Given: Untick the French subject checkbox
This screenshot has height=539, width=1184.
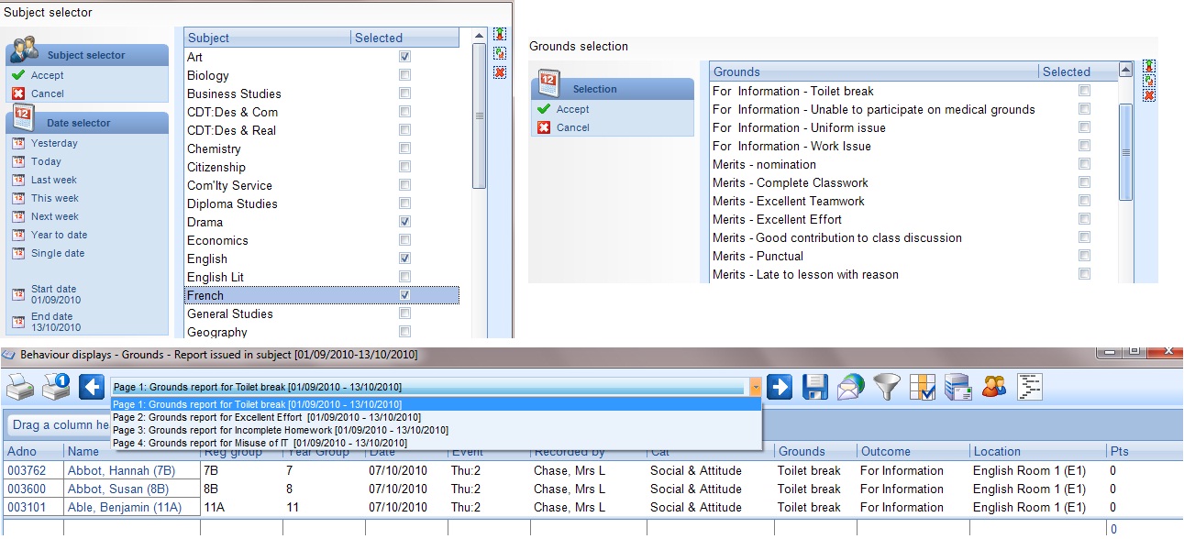Looking at the screenshot, I should [x=404, y=295].
